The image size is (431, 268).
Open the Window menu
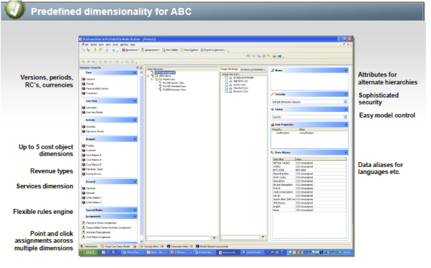point(124,44)
